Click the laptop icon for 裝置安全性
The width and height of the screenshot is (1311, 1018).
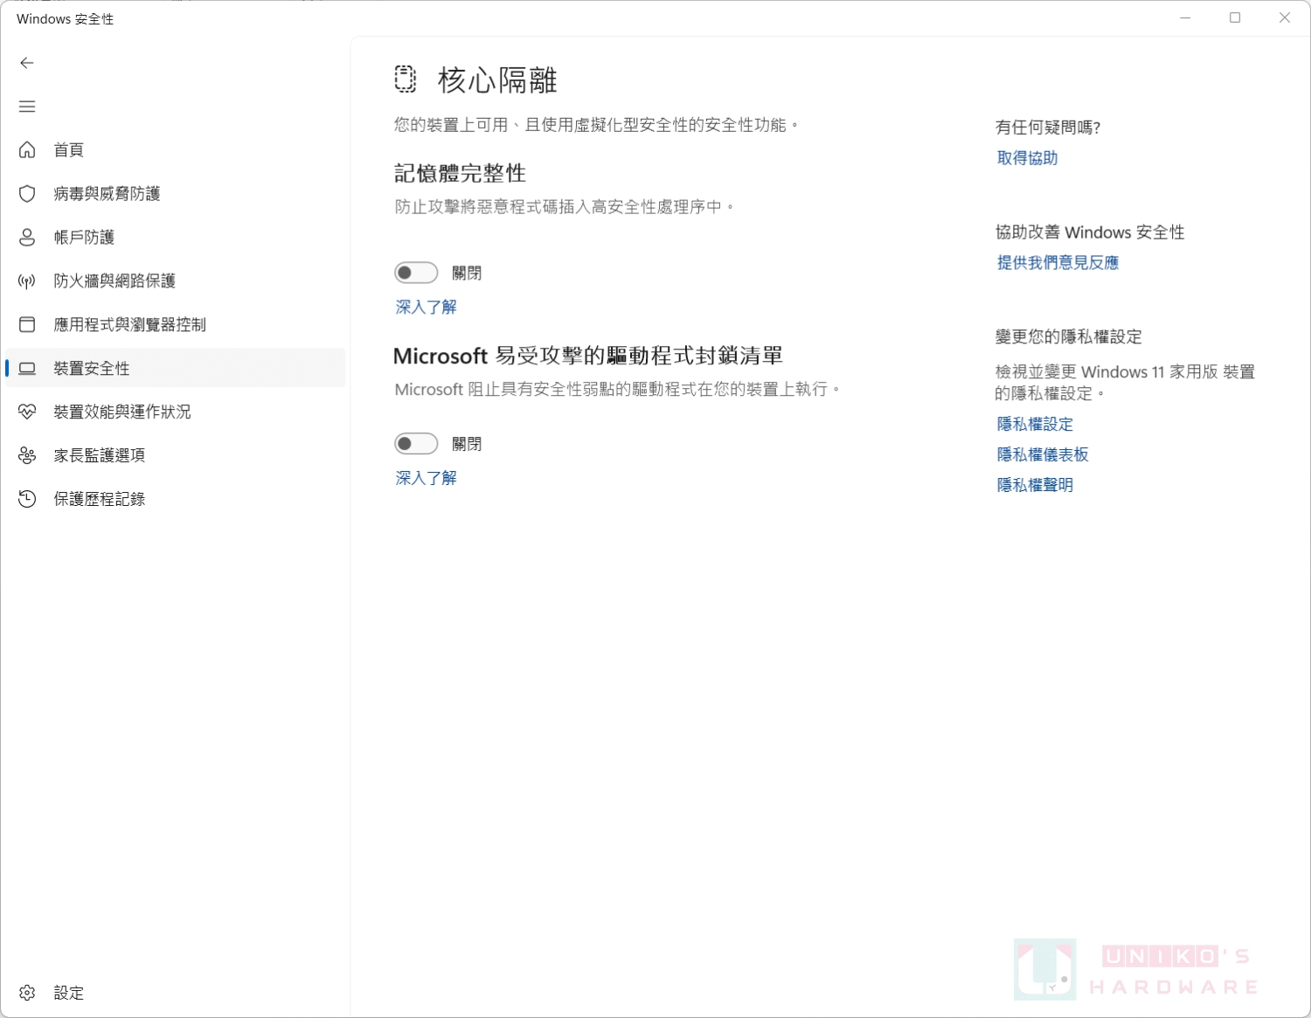(x=27, y=369)
